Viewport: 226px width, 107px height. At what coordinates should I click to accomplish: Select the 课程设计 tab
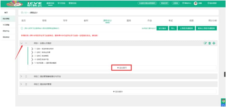(107, 21)
